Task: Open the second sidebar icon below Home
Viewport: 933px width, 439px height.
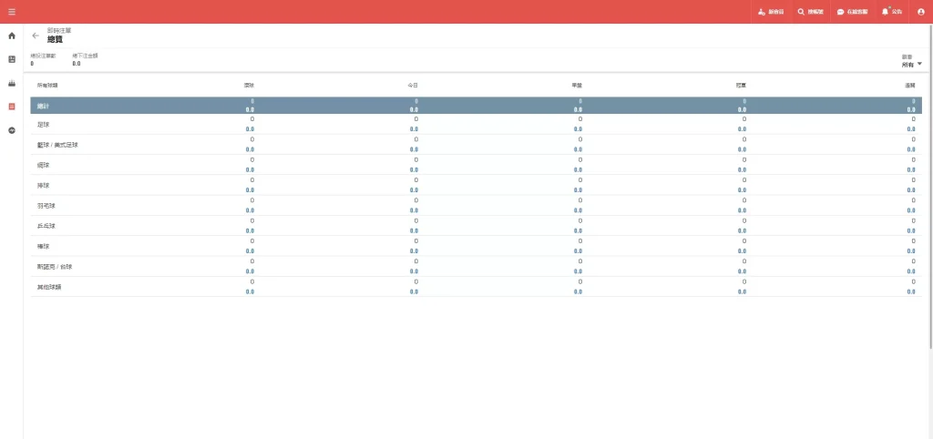Action: click(x=12, y=59)
